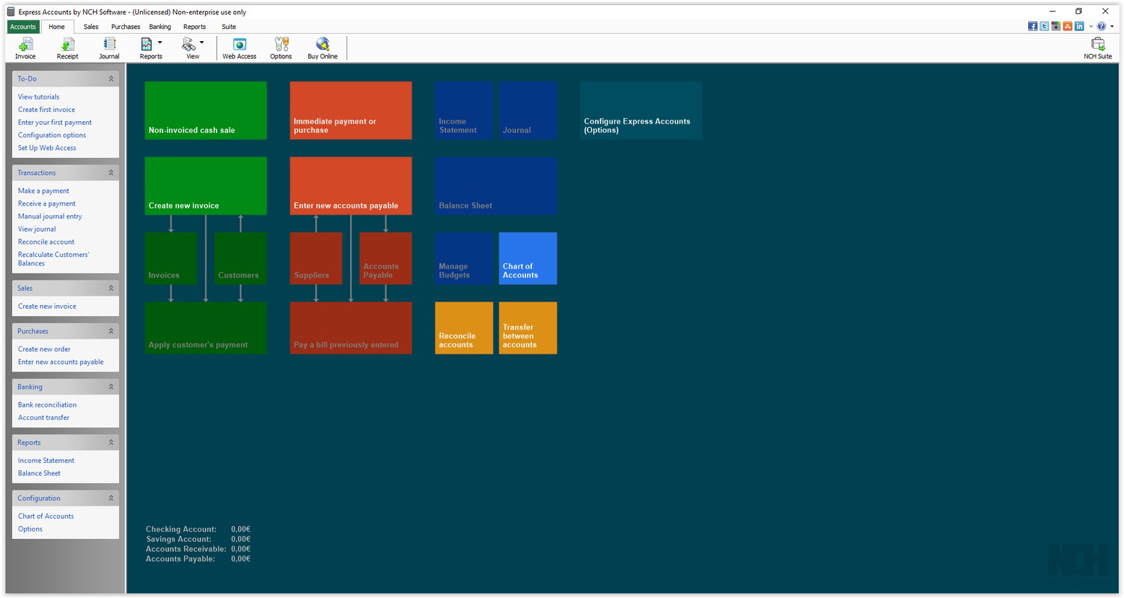Collapse the Sales sidebar panel
The width and height of the screenshot is (1124, 598).
111,288
